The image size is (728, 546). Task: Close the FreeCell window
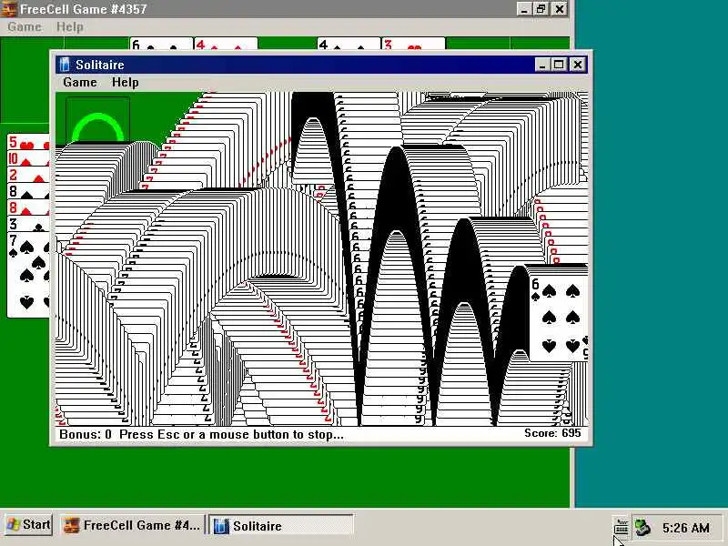coord(560,9)
